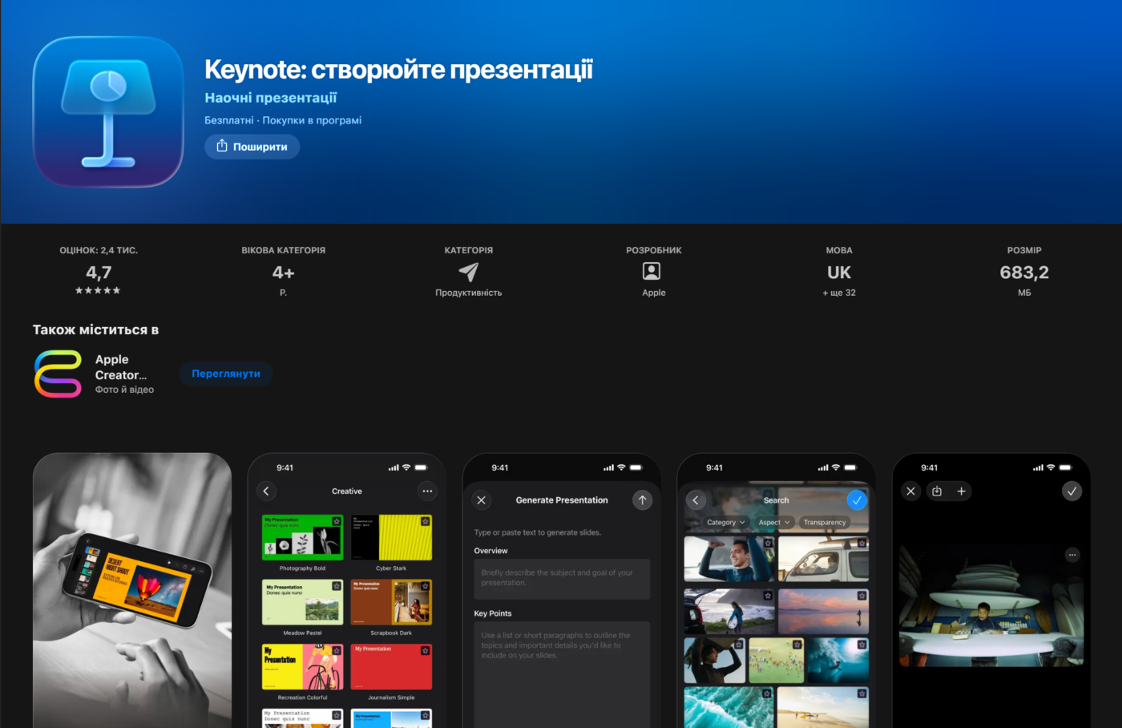Click the Key Points text field
This screenshot has width=1122, height=728.
click(562, 675)
